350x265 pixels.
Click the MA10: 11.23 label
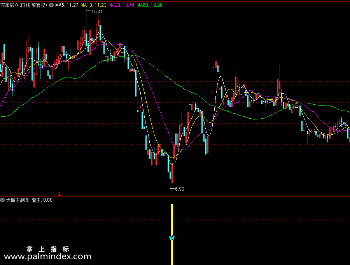(93, 5)
